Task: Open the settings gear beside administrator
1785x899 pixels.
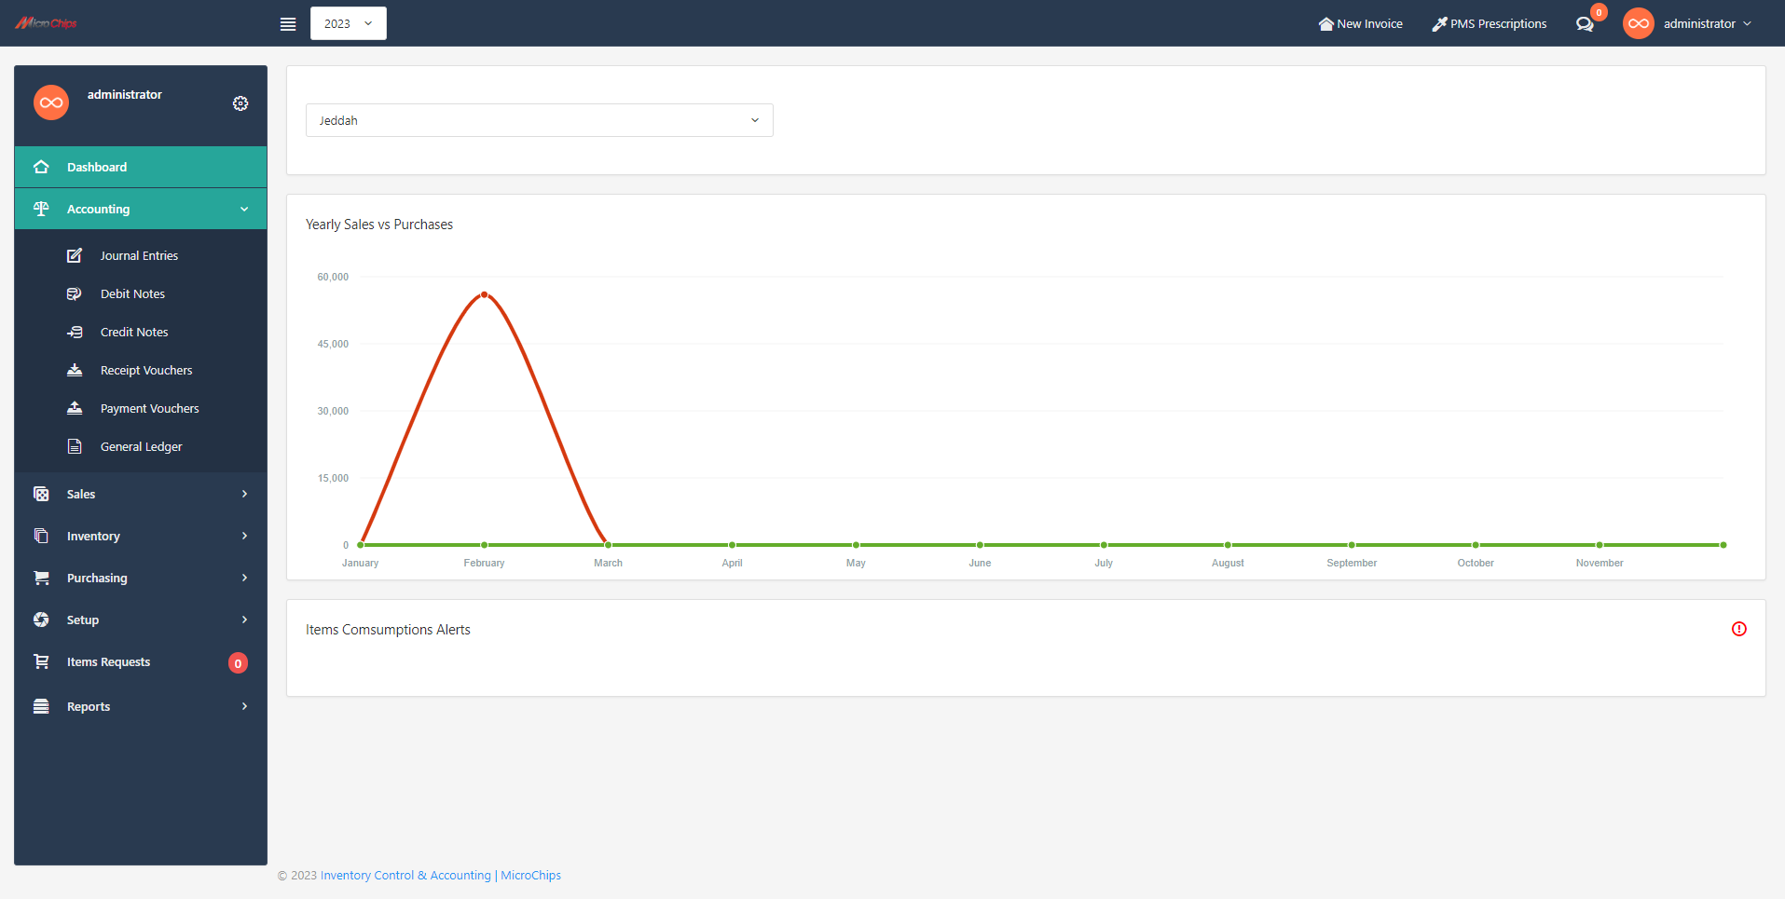Action: pyautogui.click(x=240, y=103)
